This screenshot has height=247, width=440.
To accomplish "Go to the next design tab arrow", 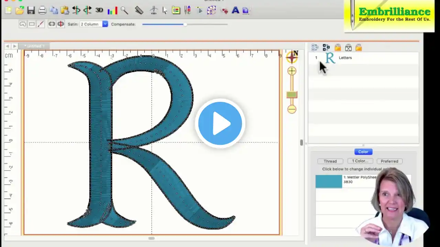I will [14, 46].
